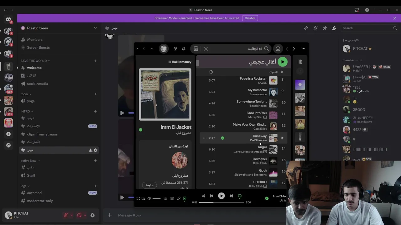
Task: Open Spotify profile avatar
Action: 164,49
